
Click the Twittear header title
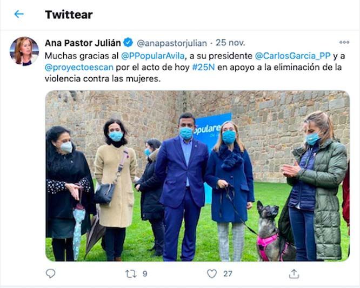69,15
